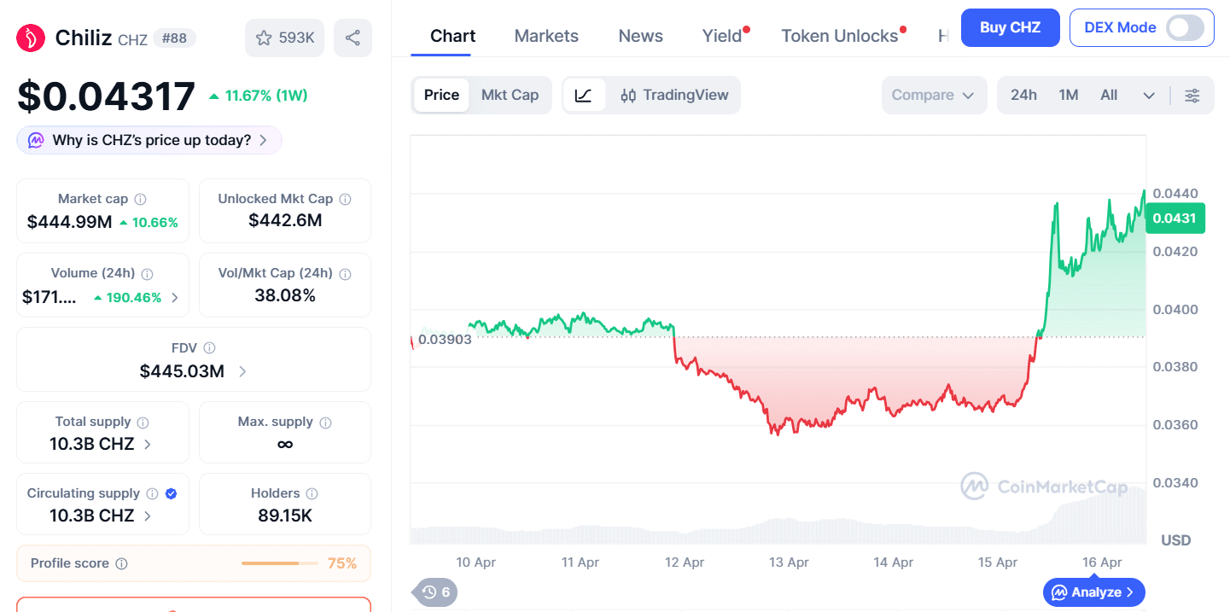The image size is (1230, 612).
Task: Select the Price chart toggle
Action: click(441, 95)
